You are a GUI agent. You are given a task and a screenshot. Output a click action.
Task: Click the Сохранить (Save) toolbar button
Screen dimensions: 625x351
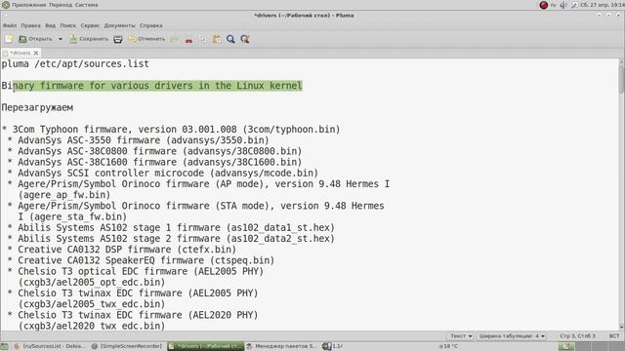tap(89, 39)
